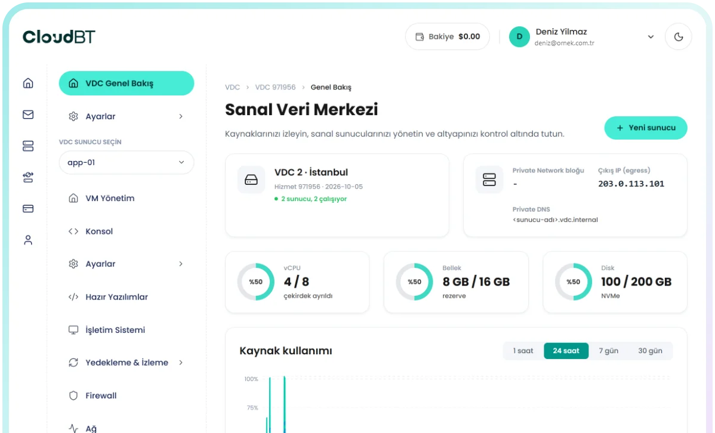
Task: Click the Konsol code brackets icon
Action: [x=73, y=231]
